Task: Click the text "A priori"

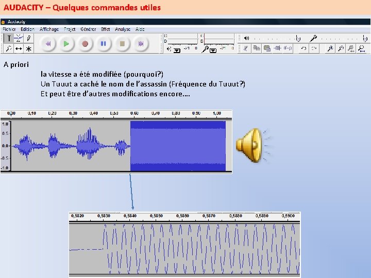Action: tap(16, 64)
